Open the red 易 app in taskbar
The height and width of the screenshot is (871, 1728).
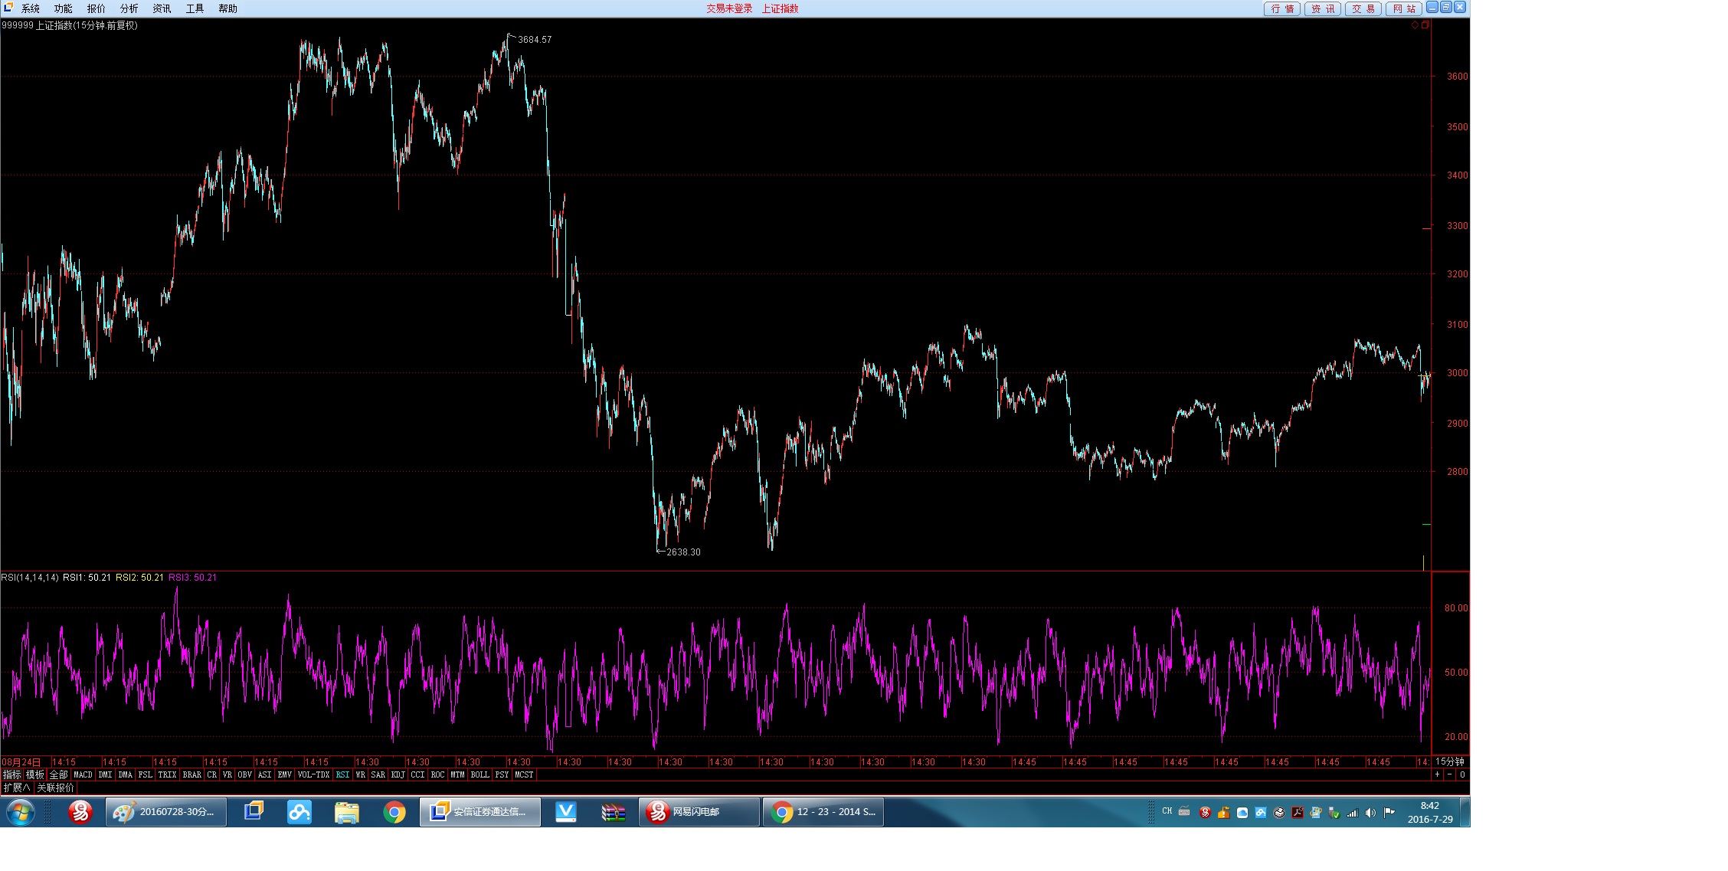coord(80,812)
